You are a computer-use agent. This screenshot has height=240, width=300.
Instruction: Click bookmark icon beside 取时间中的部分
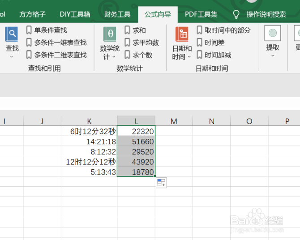(199, 30)
